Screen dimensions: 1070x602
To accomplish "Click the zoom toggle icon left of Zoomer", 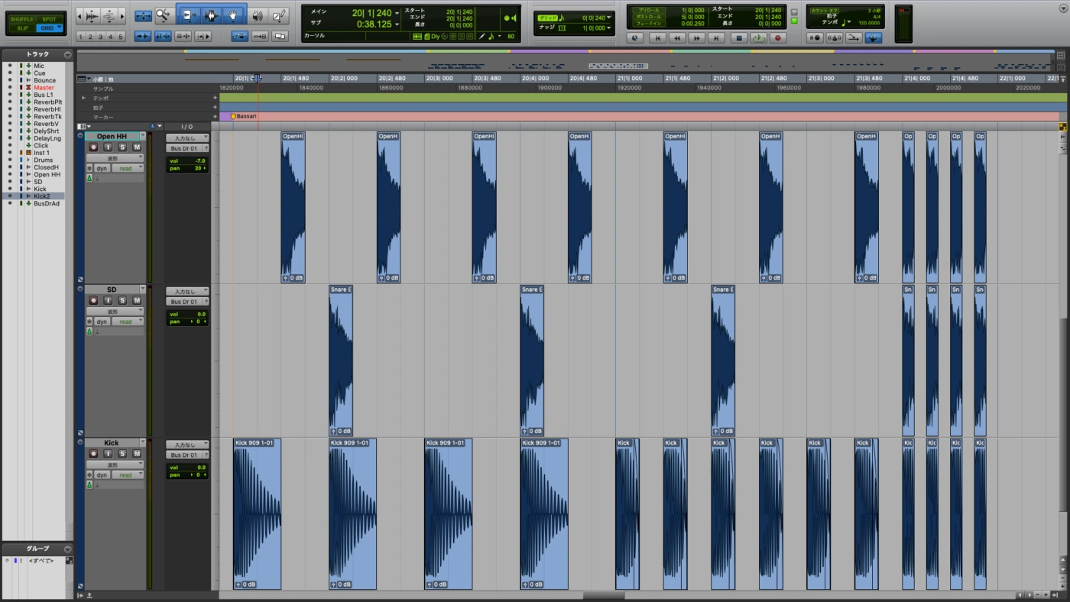I will pyautogui.click(x=143, y=15).
